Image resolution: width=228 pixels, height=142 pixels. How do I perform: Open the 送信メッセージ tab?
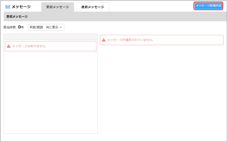pos(93,7)
